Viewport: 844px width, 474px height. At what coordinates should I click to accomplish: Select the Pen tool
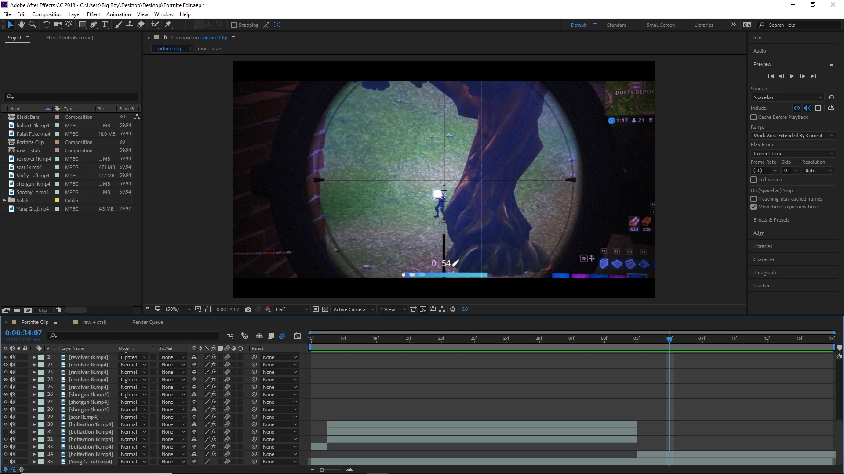tap(93, 25)
